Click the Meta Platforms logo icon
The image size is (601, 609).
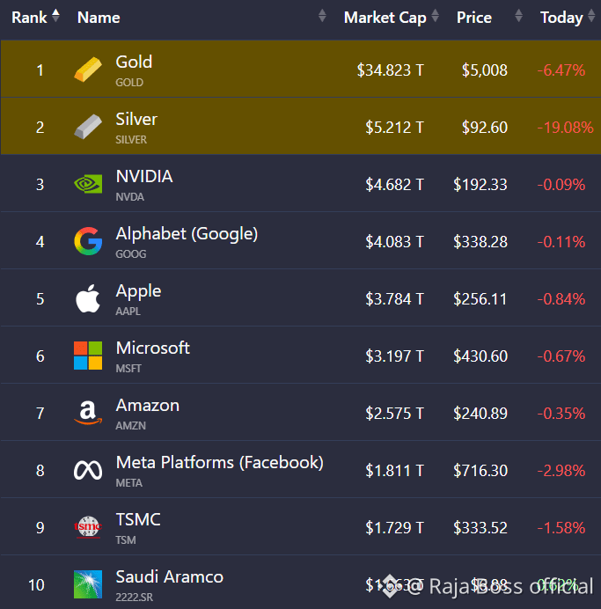tap(88, 470)
